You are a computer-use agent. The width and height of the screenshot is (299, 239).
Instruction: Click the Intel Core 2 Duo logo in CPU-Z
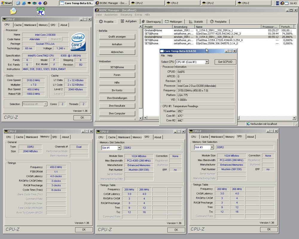tap(78, 42)
